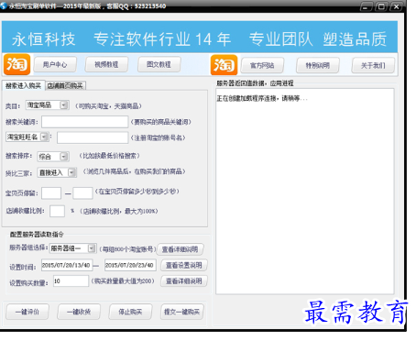Click the 店铺收藏比例 percent field
The image size is (416, 341).
(x=57, y=211)
